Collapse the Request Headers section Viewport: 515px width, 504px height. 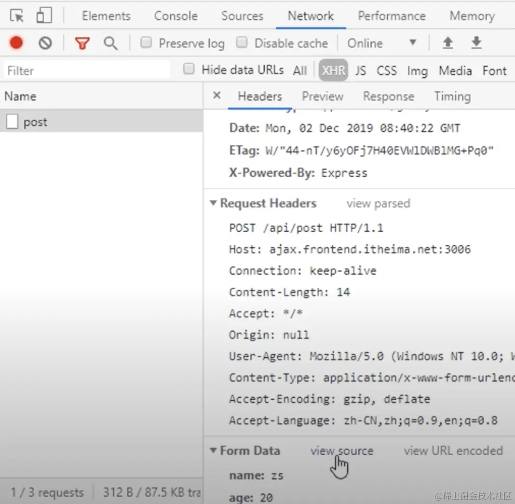tap(213, 203)
